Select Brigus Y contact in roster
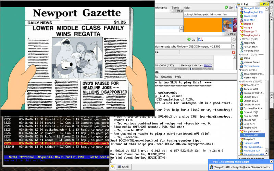The height and width of the screenshot is (171, 274). [x=248, y=24]
